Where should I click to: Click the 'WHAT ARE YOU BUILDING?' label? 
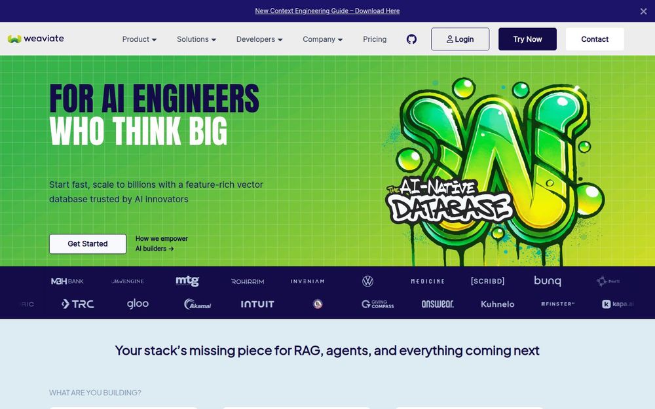click(95, 393)
